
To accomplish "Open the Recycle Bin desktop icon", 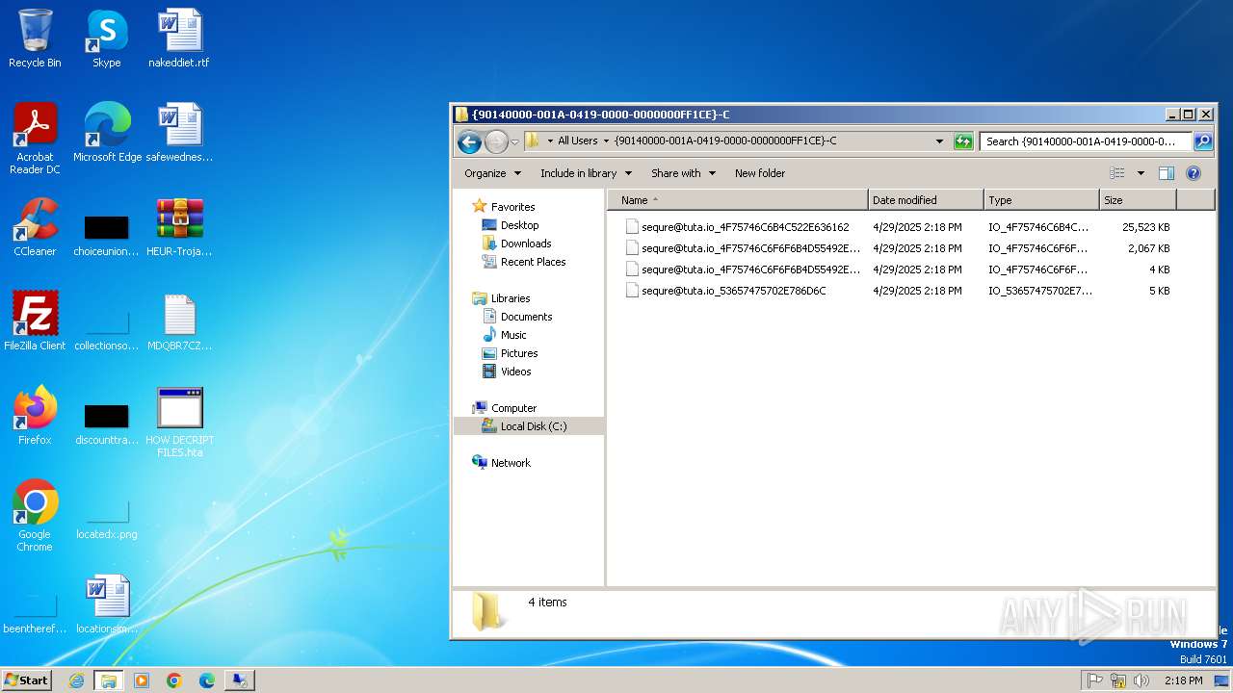I will coord(35,38).
